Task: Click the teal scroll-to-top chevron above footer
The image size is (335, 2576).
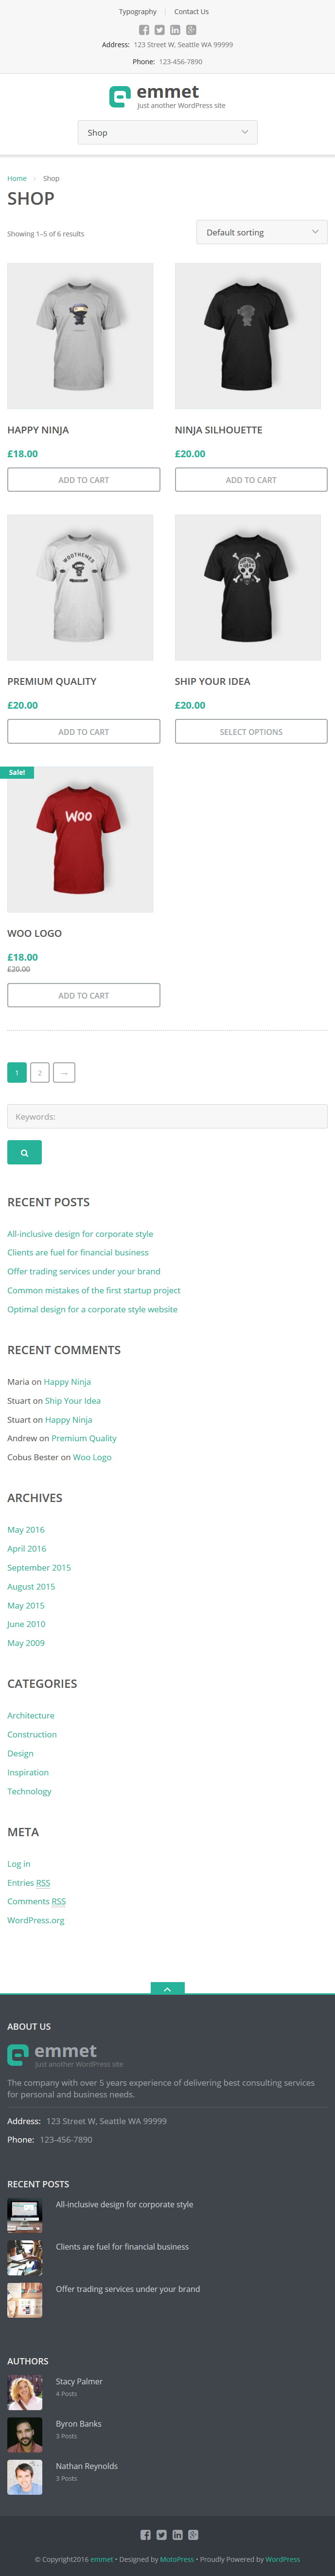Action: pyautogui.click(x=167, y=1988)
